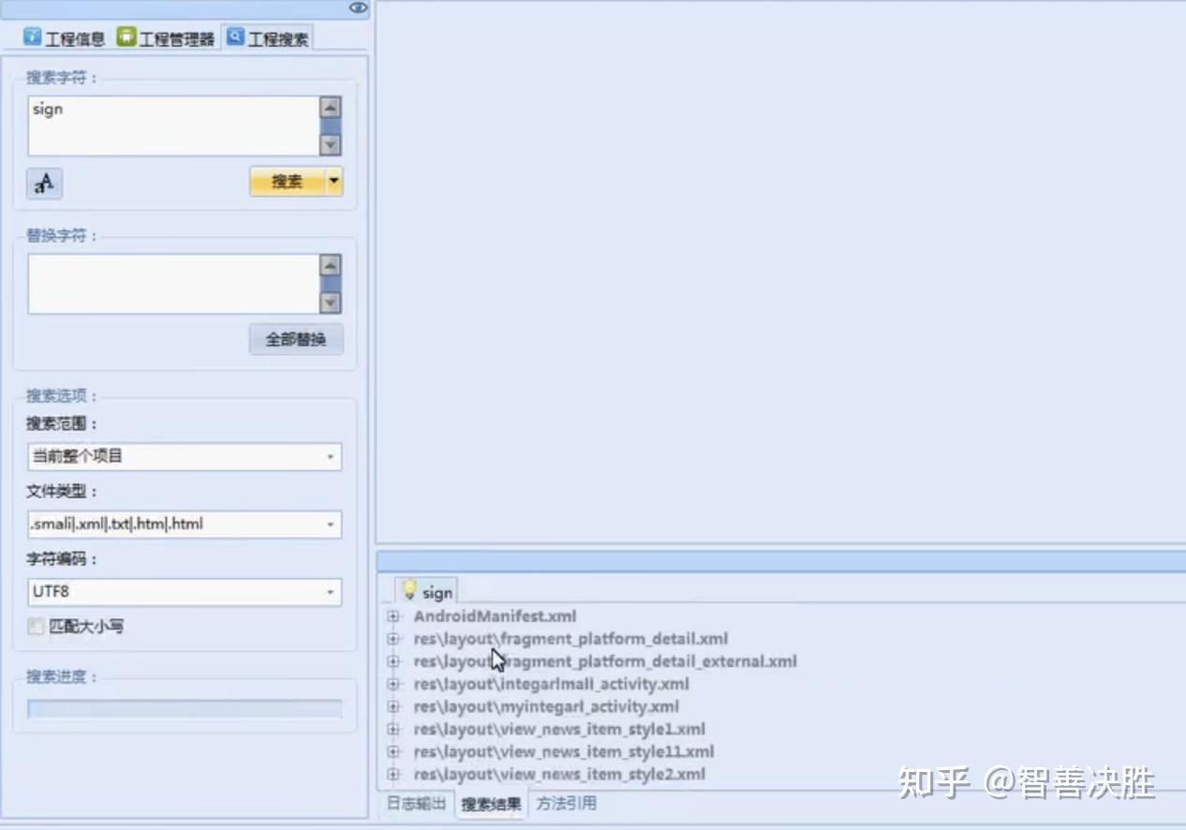Select the 工程搜索 tab
This screenshot has width=1186, height=830.
pyautogui.click(x=268, y=38)
